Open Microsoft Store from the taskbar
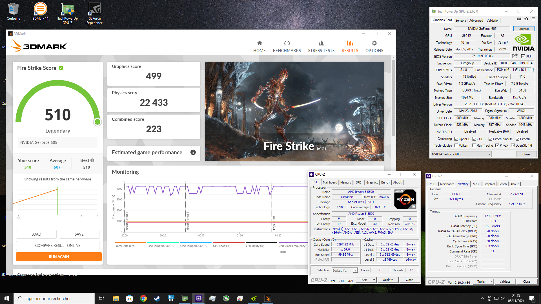541x304 pixels. coord(129,298)
